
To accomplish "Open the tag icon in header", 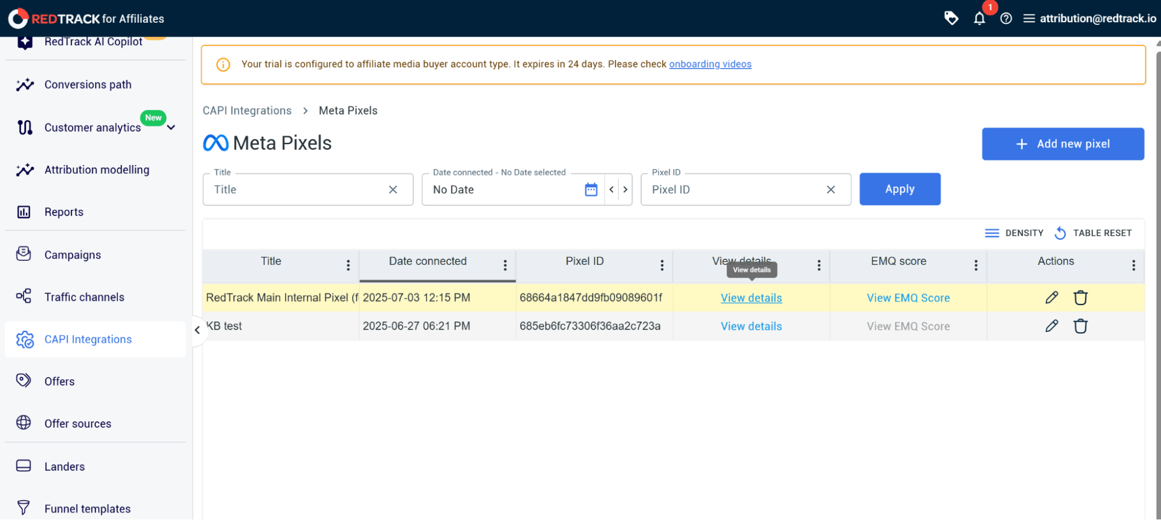I will (x=951, y=18).
